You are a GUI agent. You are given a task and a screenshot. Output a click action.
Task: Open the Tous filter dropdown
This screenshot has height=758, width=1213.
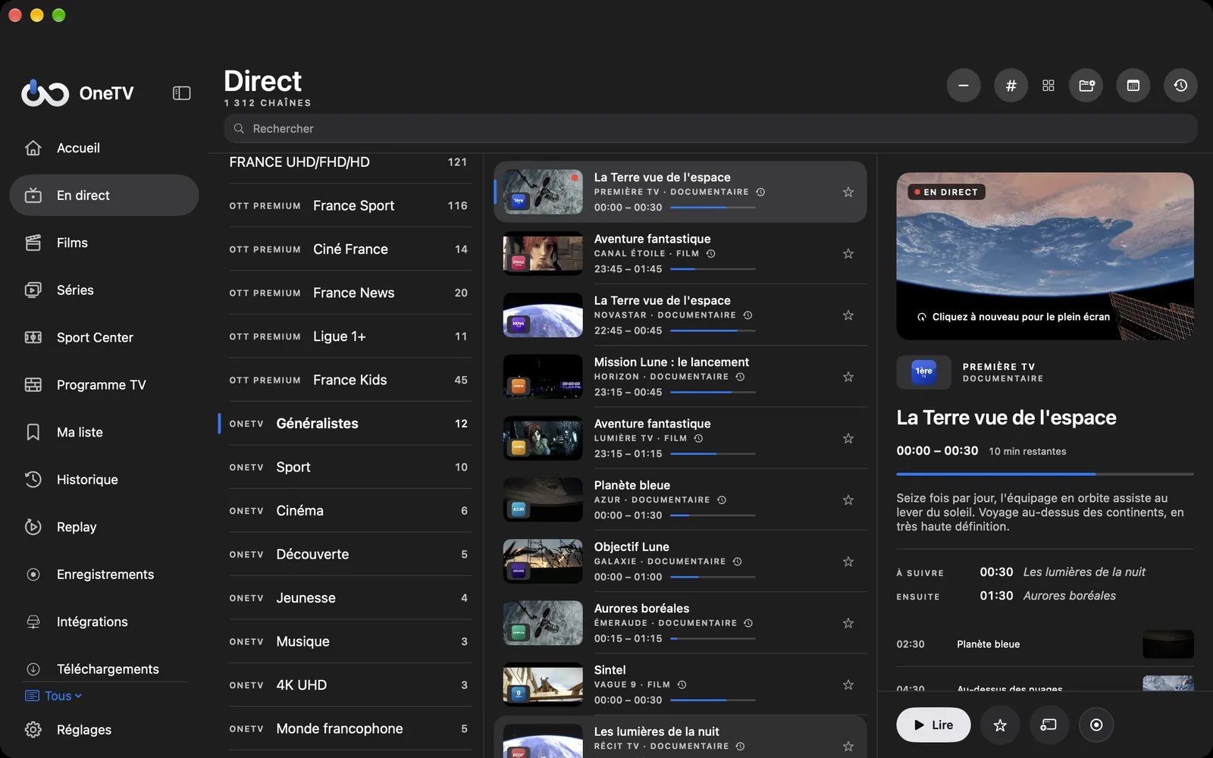[x=54, y=696]
